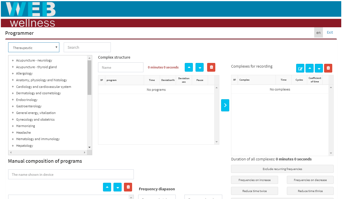Click into the Search field
The width and height of the screenshot is (343, 199).
[87, 48]
